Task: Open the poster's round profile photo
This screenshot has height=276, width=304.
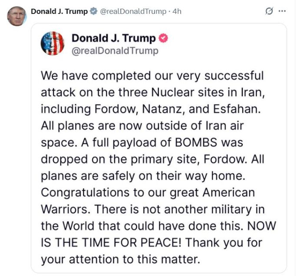Action: click(17, 16)
